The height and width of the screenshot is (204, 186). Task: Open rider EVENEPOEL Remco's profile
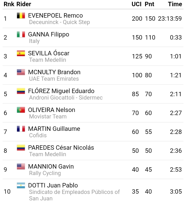pos(55,16)
